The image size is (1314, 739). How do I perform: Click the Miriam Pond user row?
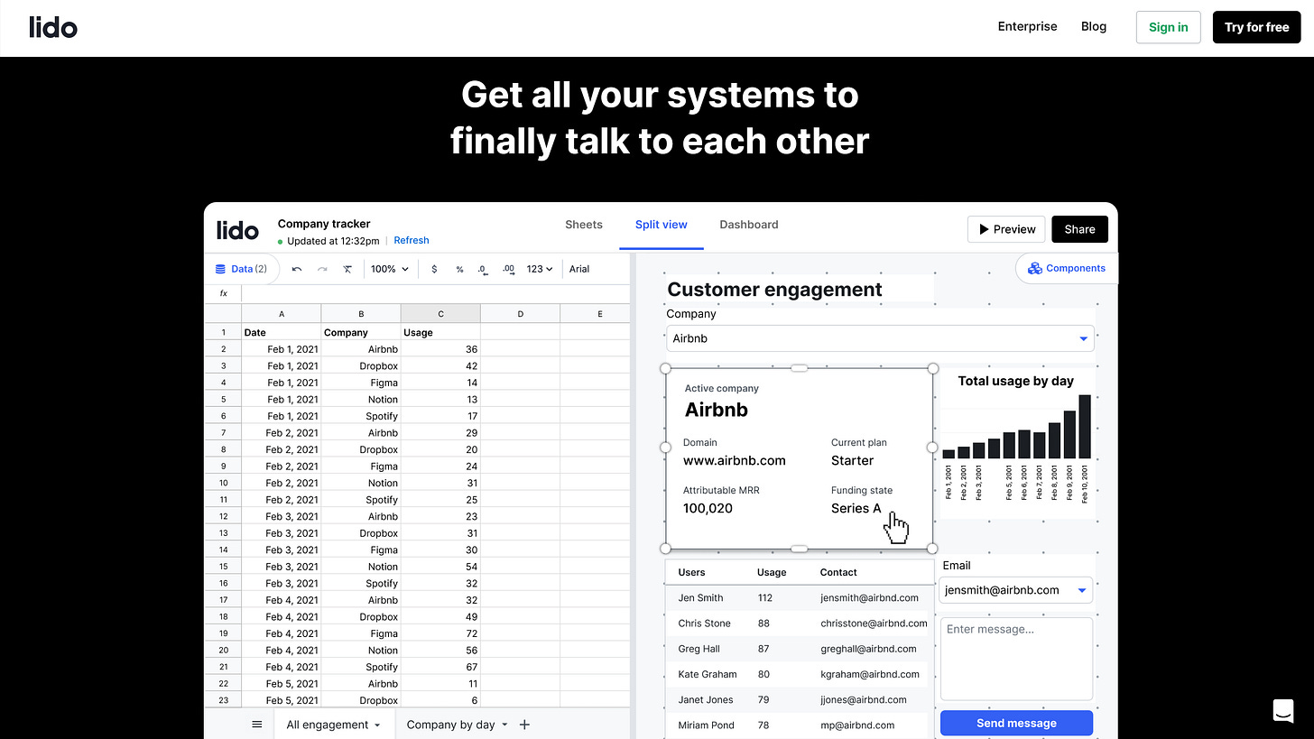[800, 725]
